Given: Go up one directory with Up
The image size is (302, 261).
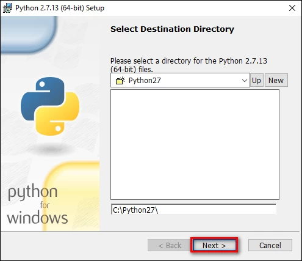Looking at the screenshot, I should pos(256,80).
